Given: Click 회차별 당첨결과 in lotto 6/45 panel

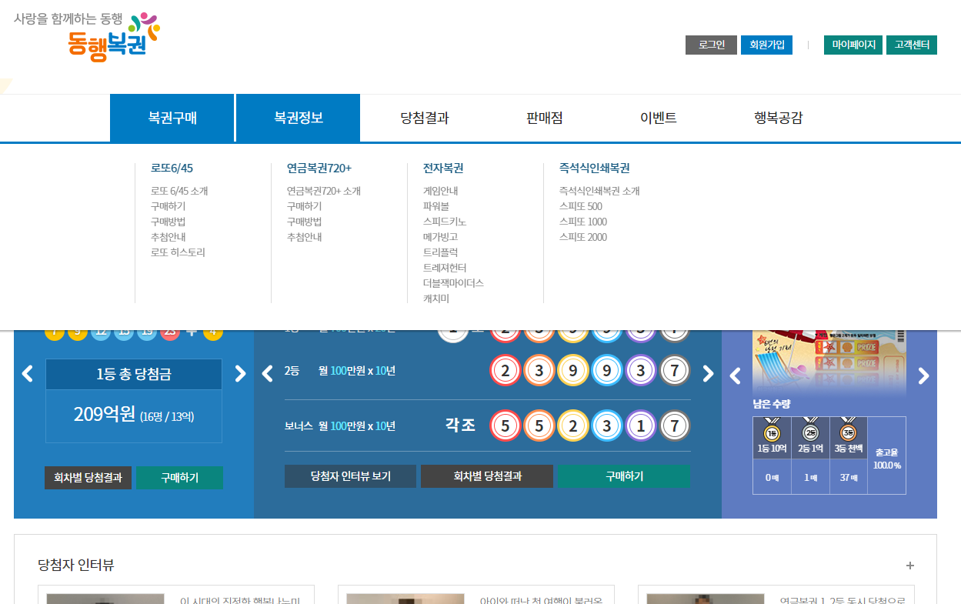Looking at the screenshot, I should pyautogui.click(x=88, y=477).
